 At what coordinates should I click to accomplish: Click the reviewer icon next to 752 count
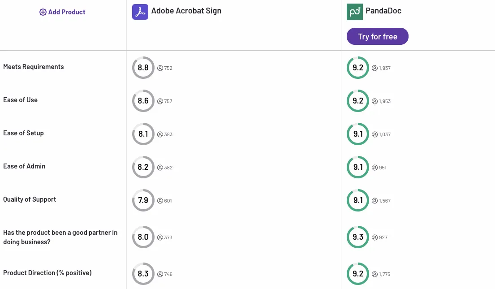coord(160,68)
